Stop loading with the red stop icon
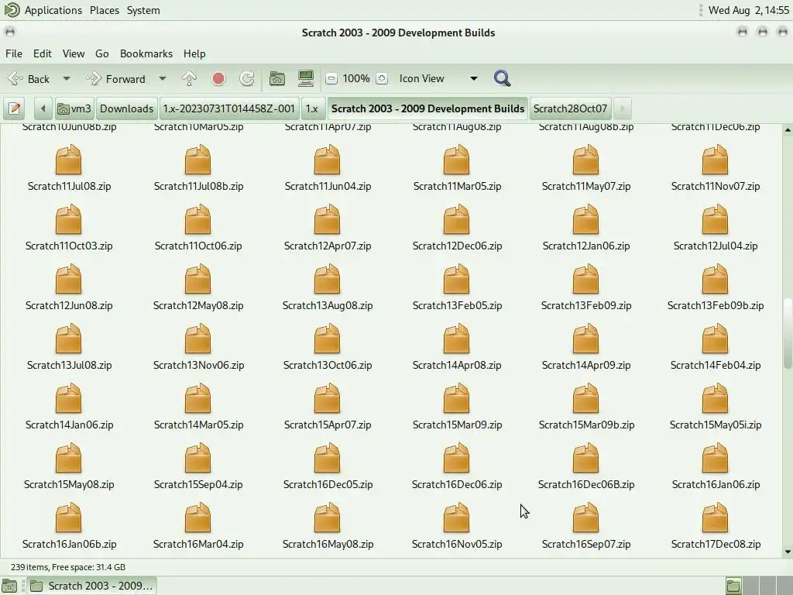This screenshot has height=595, width=793. pyautogui.click(x=218, y=78)
